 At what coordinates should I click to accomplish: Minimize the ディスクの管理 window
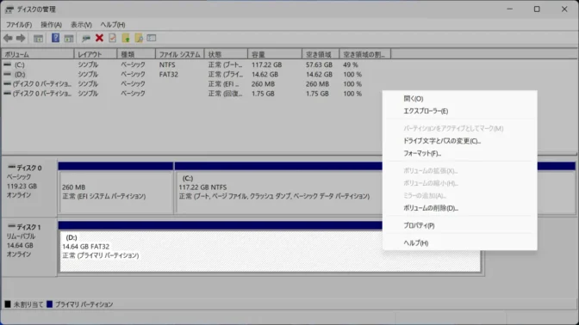(x=510, y=9)
